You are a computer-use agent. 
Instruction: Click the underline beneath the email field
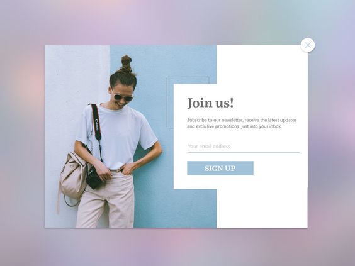[x=244, y=153]
